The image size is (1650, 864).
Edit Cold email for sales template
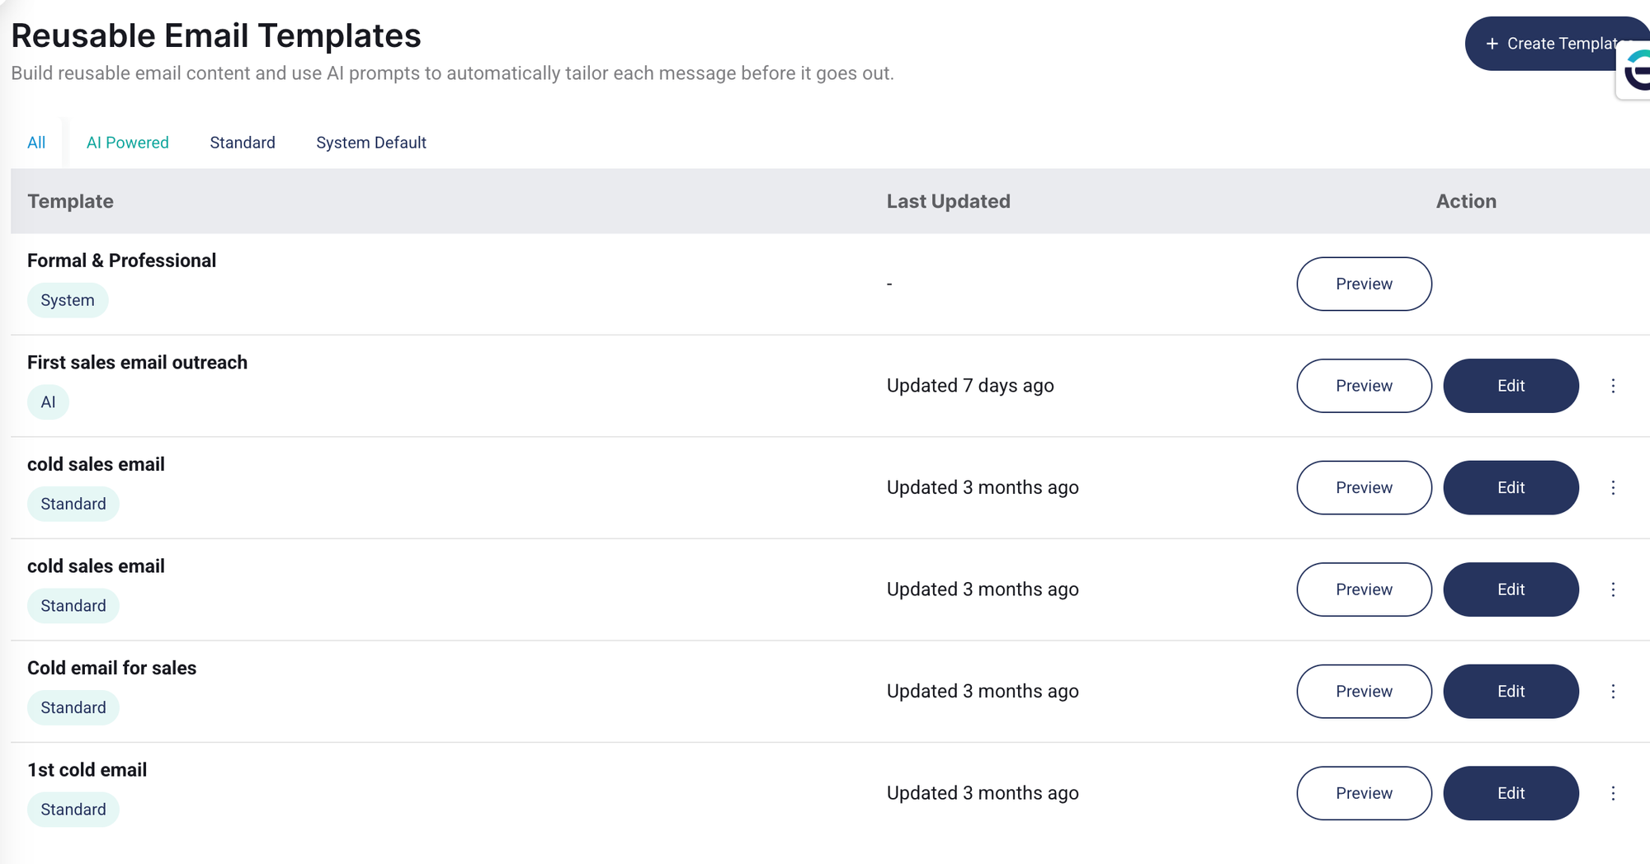coord(1511,692)
